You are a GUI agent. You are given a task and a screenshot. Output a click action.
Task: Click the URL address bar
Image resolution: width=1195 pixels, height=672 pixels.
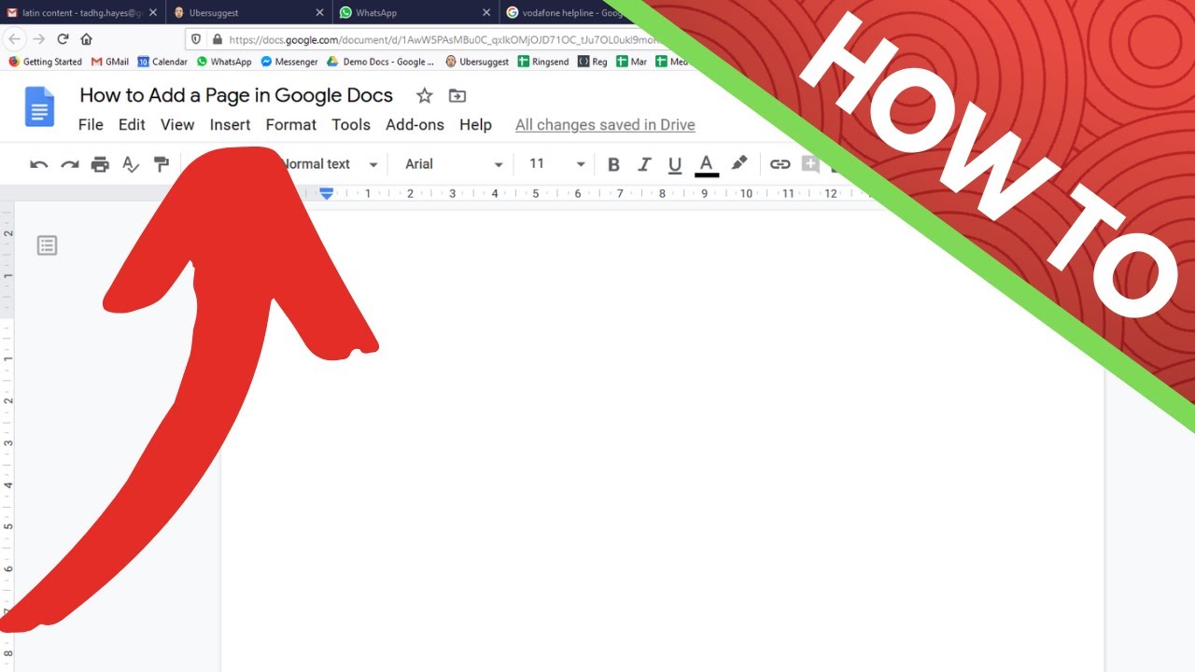tap(443, 39)
